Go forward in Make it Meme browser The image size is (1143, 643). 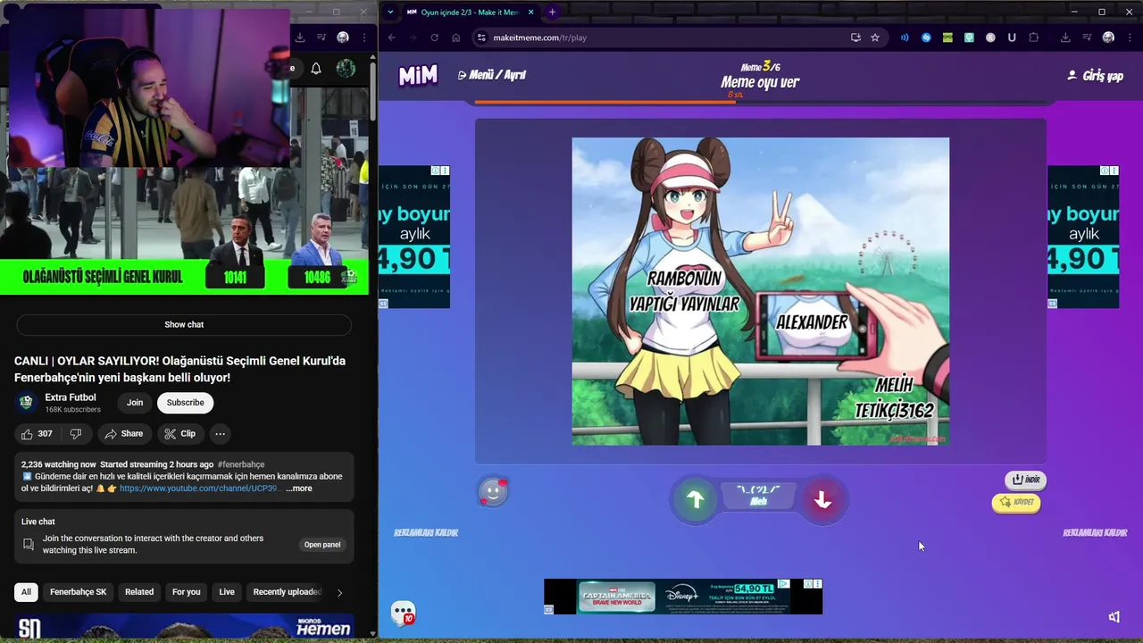click(413, 38)
